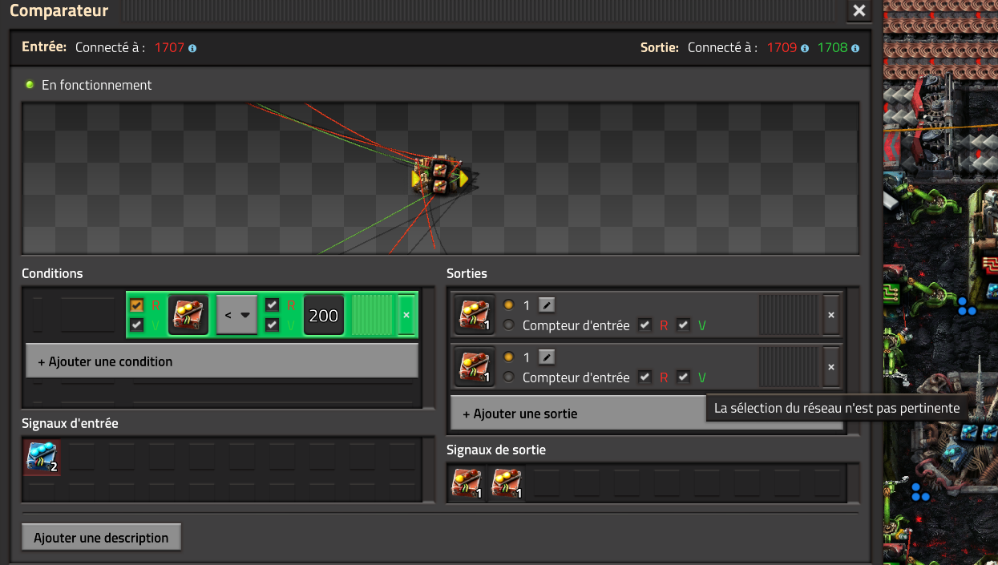Toggle second output's red network checkbox
Image resolution: width=998 pixels, height=565 pixels.
tap(644, 377)
